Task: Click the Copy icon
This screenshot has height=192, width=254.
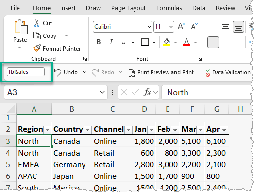Action: coord(37,35)
